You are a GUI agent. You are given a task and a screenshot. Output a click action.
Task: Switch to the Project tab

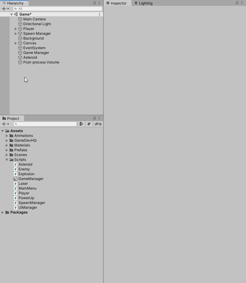(12, 118)
